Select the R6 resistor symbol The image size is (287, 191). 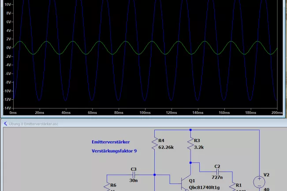pos(107,187)
